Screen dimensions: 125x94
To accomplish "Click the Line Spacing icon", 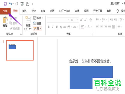I will coord(121,20).
